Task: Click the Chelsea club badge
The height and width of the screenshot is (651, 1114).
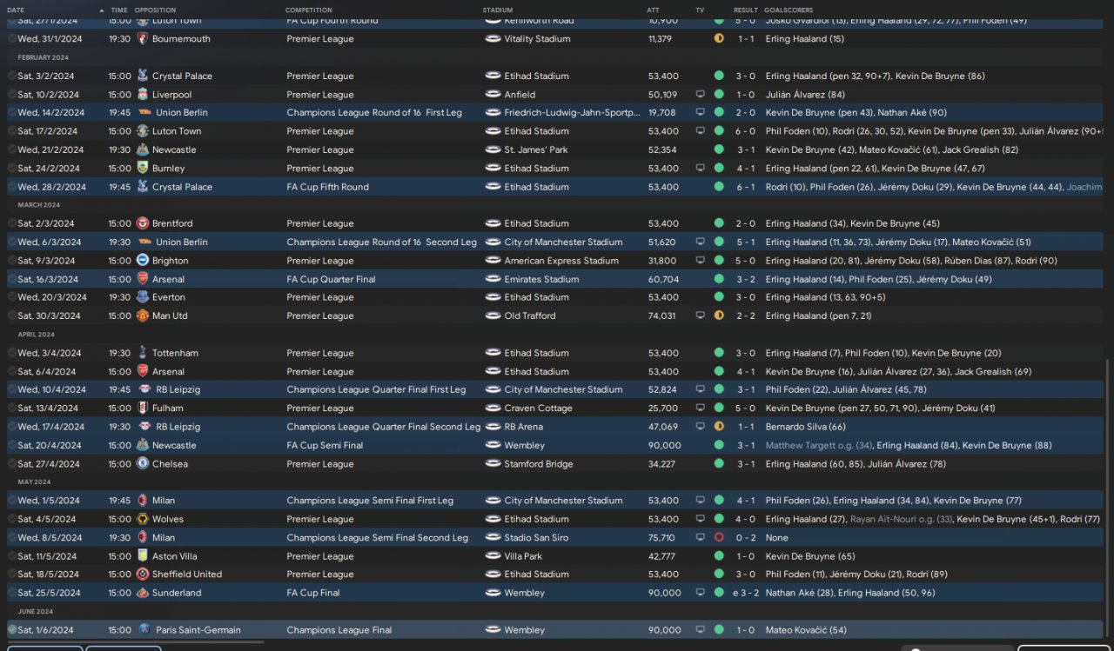Action: (143, 464)
